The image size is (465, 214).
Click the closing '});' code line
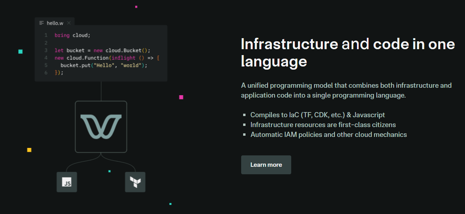59,72
